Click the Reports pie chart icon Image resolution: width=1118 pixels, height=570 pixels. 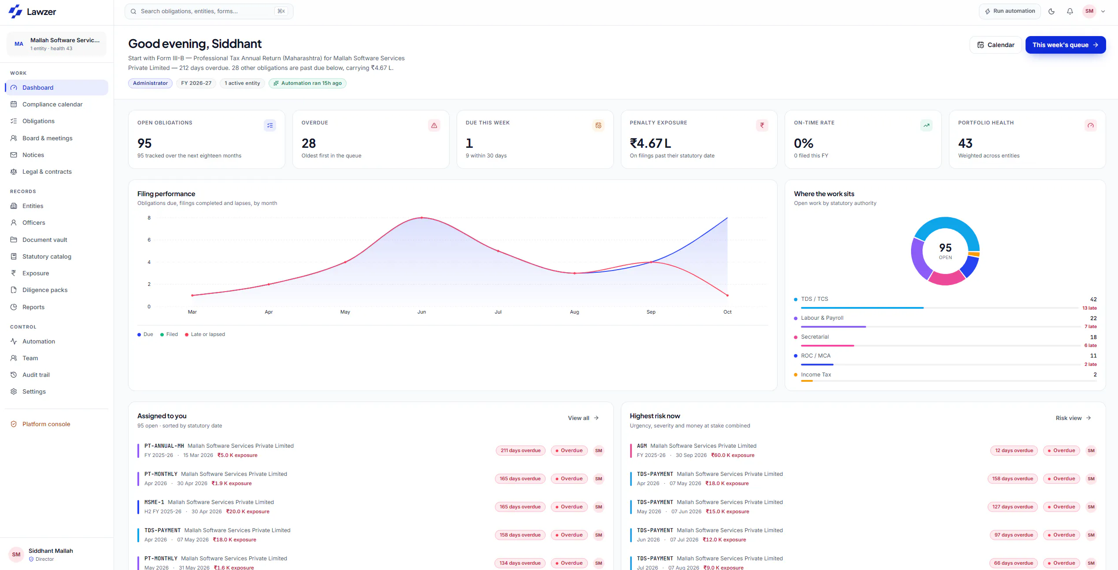[14, 307]
